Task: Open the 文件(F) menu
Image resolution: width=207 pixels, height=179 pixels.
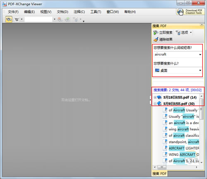Action: point(13,12)
